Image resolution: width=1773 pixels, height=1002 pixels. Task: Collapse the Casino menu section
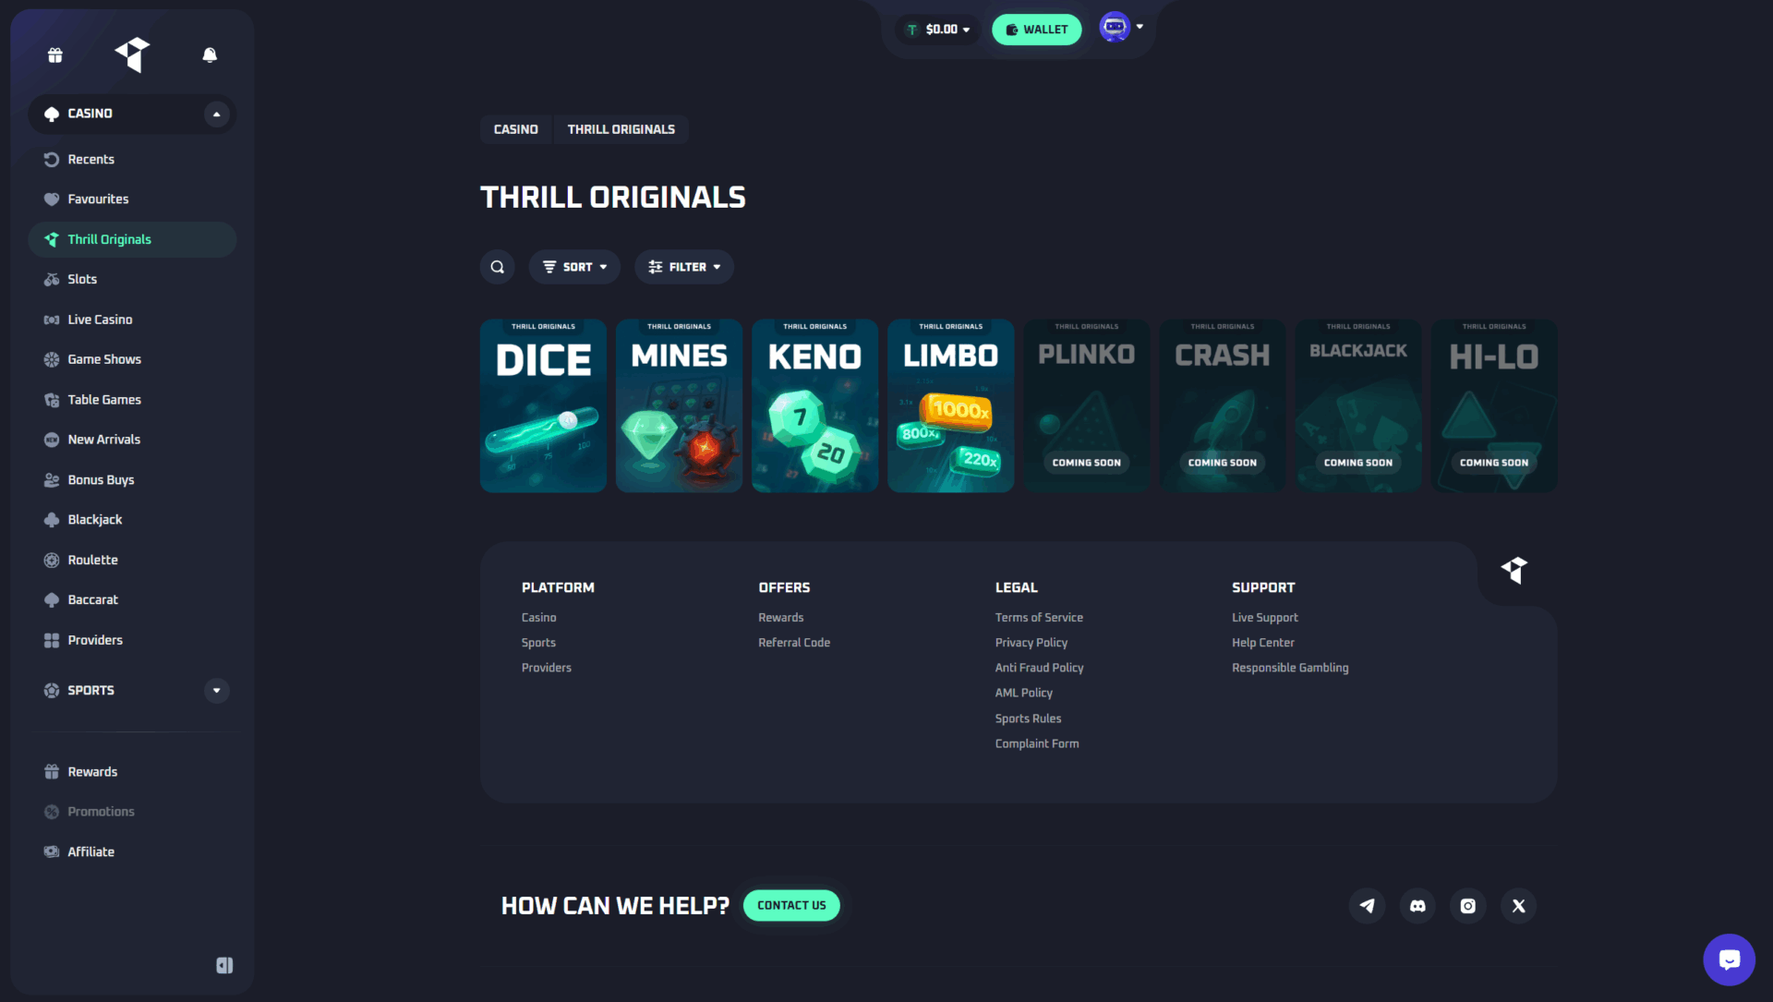coord(216,115)
